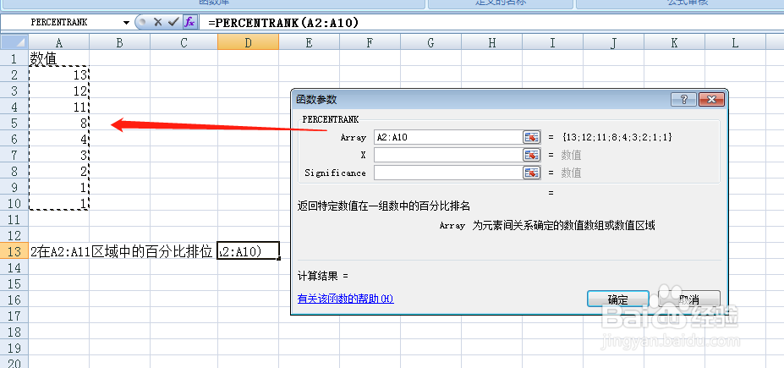Viewport: 784px width, 368px height.
Task: Click cell D13 showing 2:A10)
Action: 248,251
